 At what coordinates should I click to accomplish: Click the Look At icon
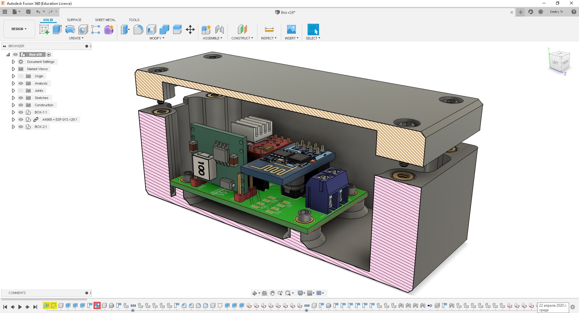point(264,293)
